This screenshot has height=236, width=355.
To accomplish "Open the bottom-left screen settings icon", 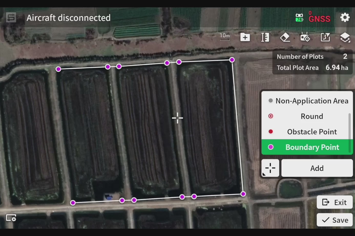I will 11,218.
